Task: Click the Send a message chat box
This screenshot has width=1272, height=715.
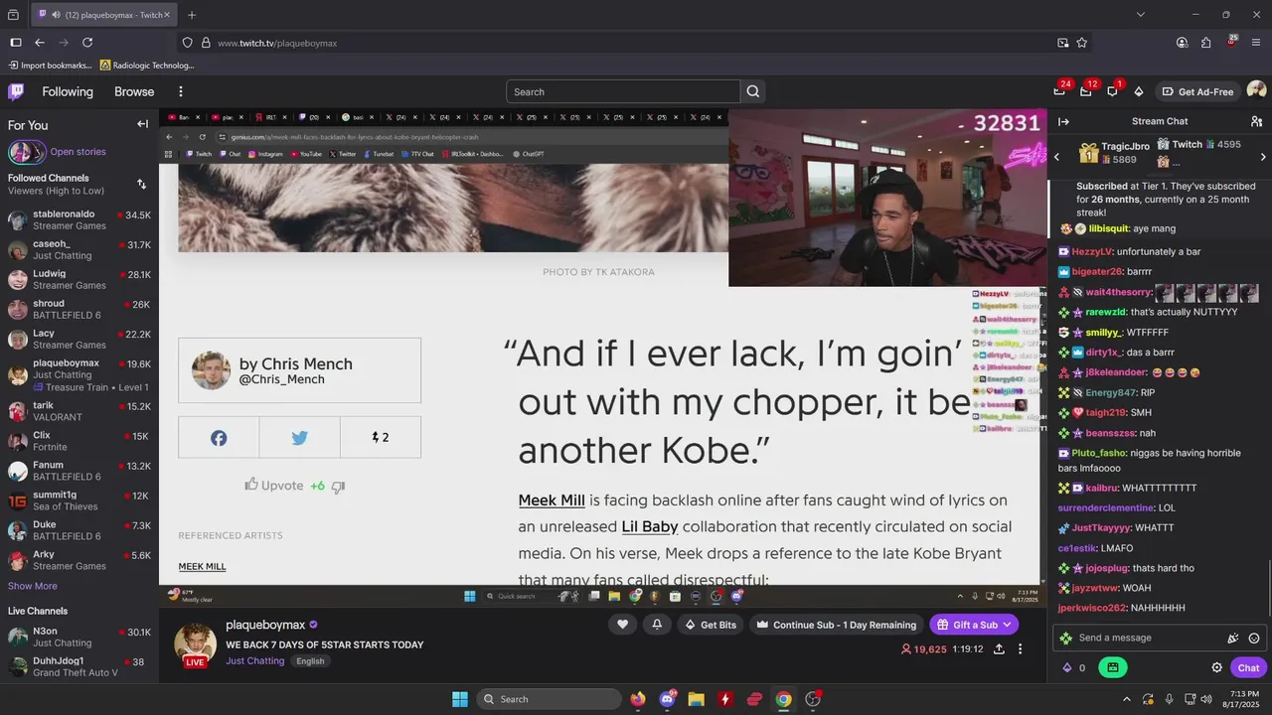Action: click(1142, 638)
